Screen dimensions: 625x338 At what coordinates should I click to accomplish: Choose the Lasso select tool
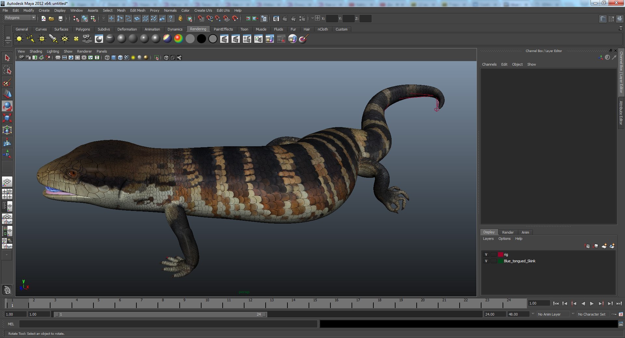pos(7,70)
